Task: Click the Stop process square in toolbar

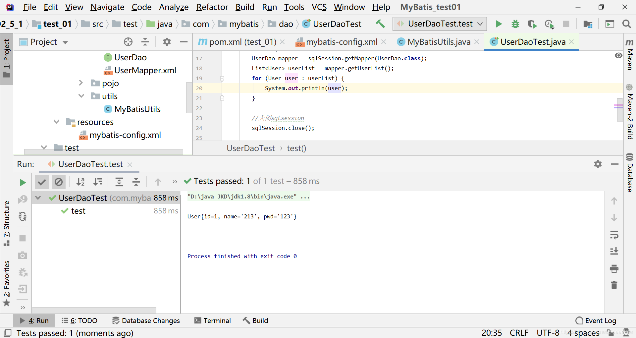Action: click(566, 24)
